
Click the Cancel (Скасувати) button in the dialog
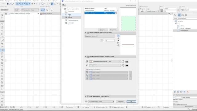(120, 101)
